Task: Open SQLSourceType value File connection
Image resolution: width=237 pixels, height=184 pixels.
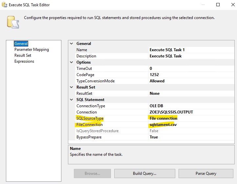Action: pyautogui.click(x=191, y=118)
